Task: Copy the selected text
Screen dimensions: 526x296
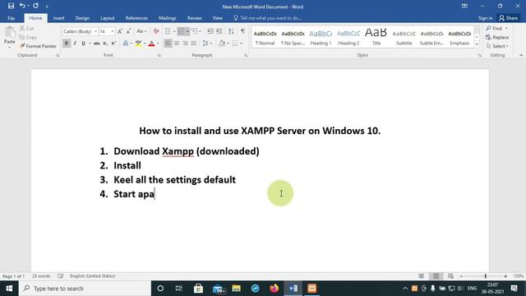Action: (x=28, y=37)
